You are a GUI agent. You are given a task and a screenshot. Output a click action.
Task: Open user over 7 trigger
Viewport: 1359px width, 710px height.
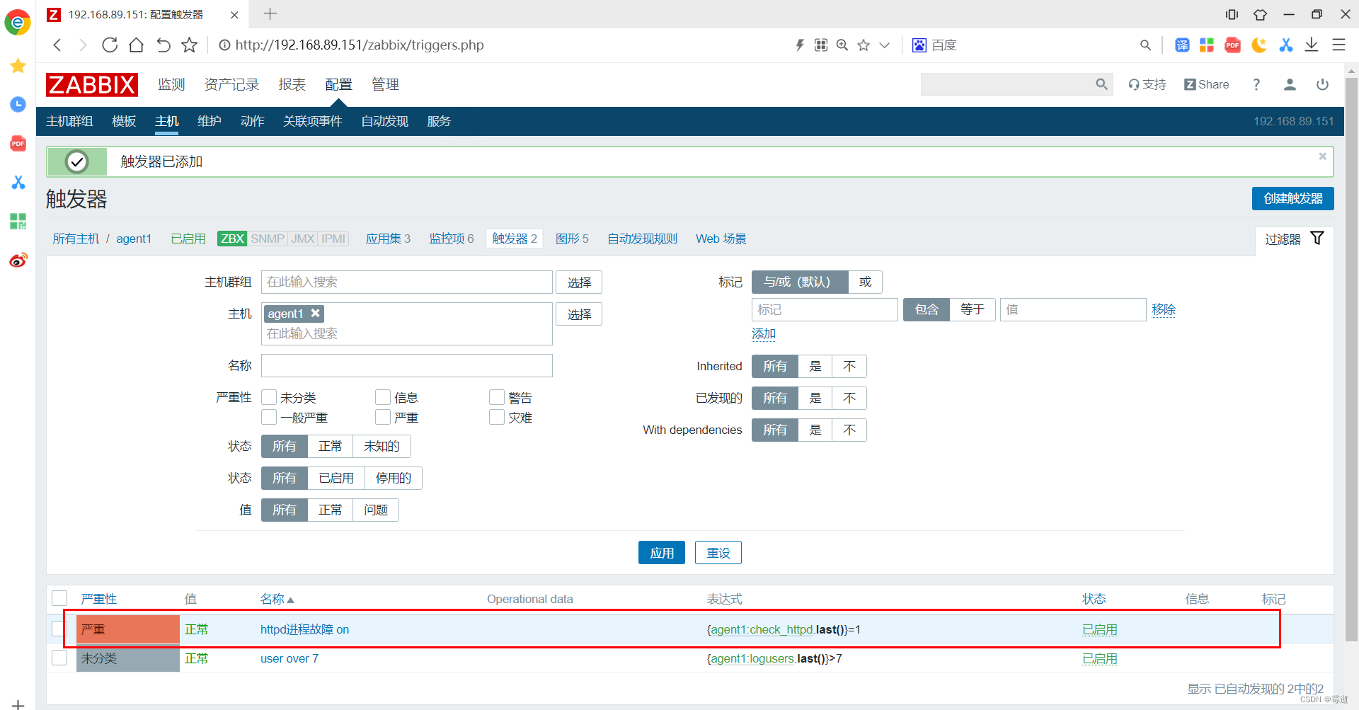[289, 658]
